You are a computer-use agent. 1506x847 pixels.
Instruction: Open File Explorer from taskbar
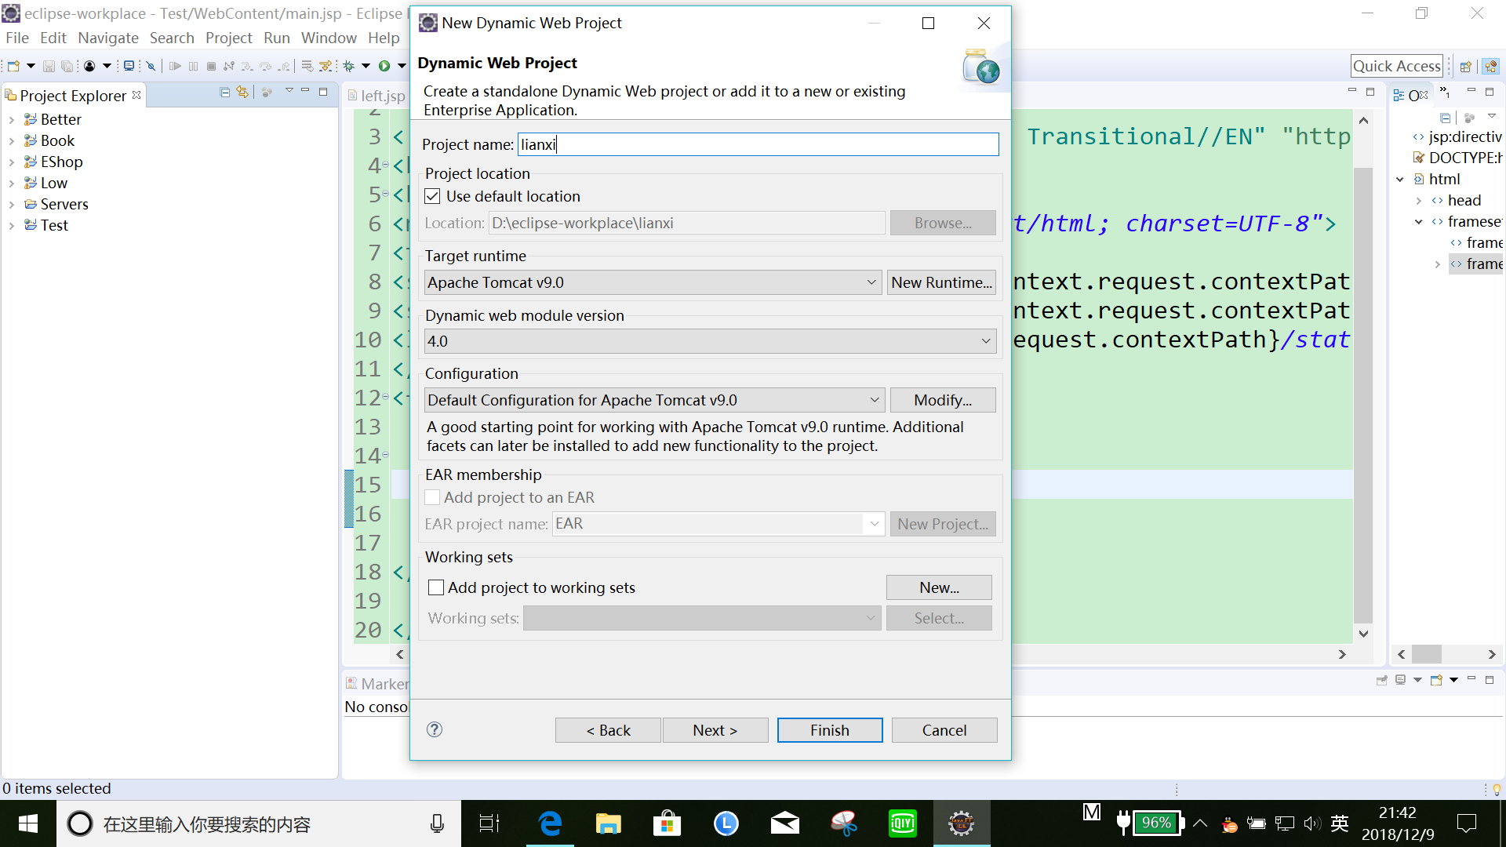(x=608, y=823)
